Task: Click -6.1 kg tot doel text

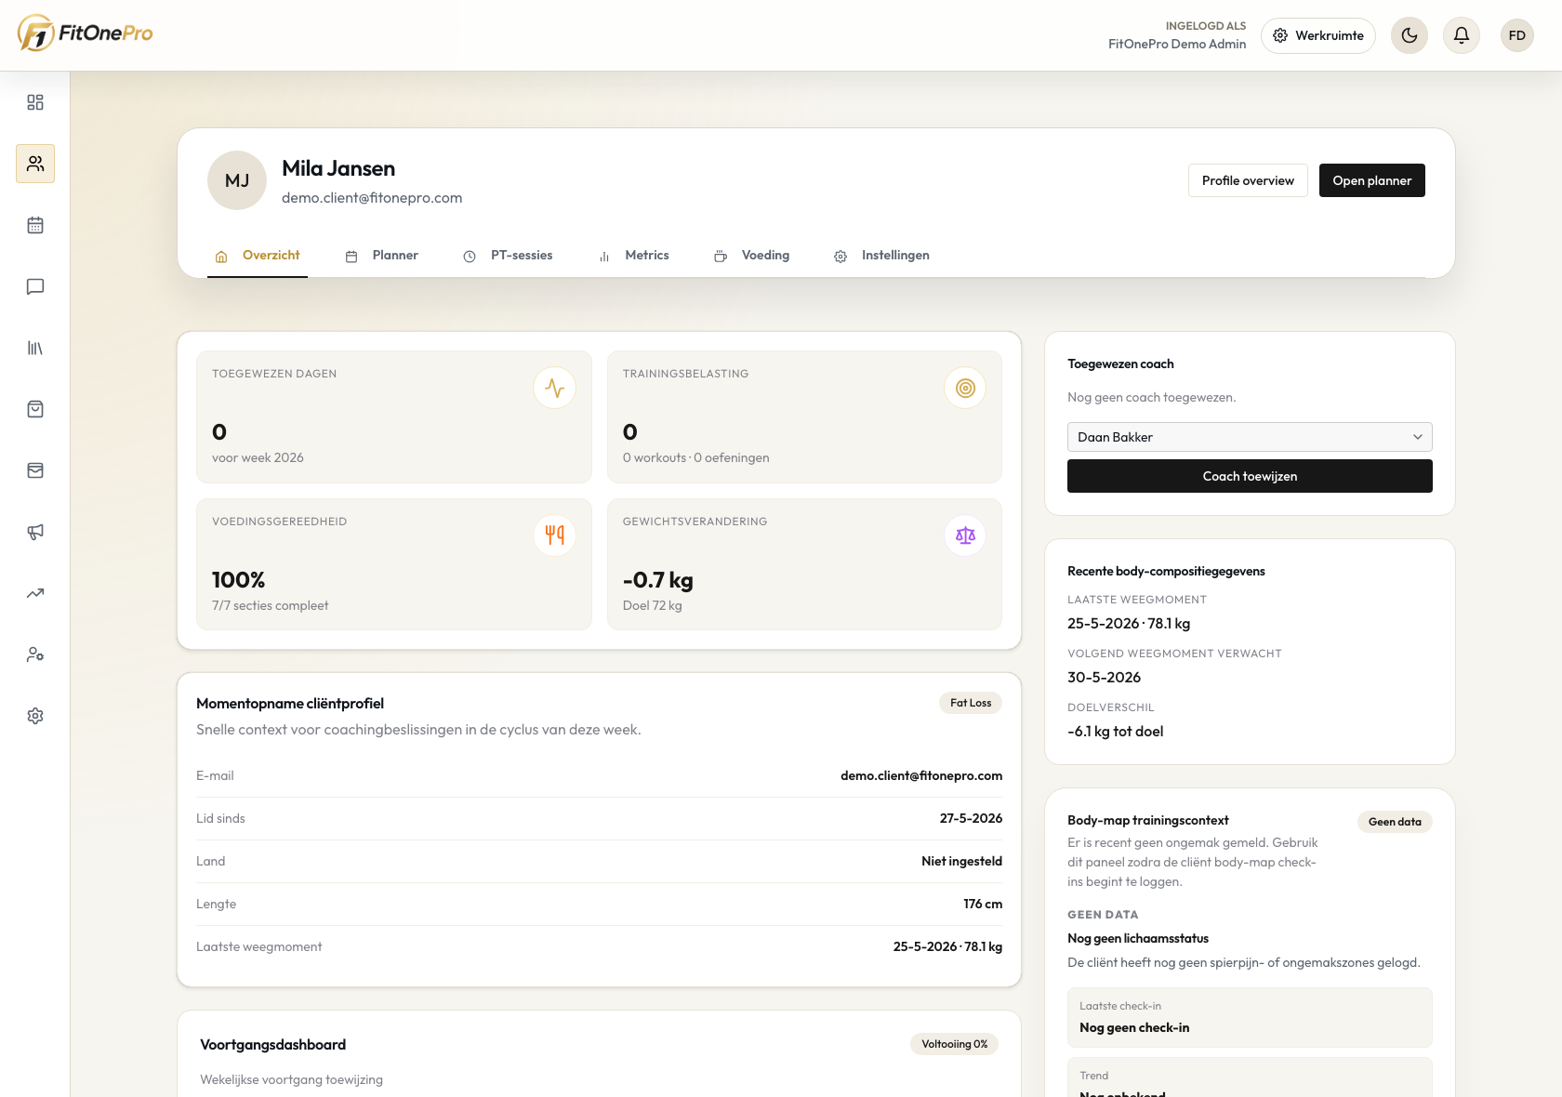Action: 1115,732
